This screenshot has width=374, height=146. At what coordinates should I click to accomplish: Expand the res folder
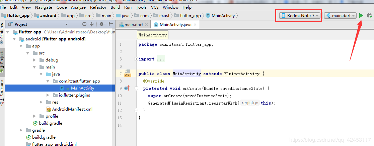(41, 102)
